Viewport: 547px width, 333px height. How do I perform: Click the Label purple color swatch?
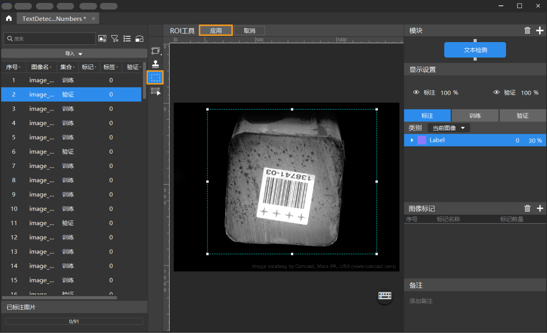coord(422,140)
